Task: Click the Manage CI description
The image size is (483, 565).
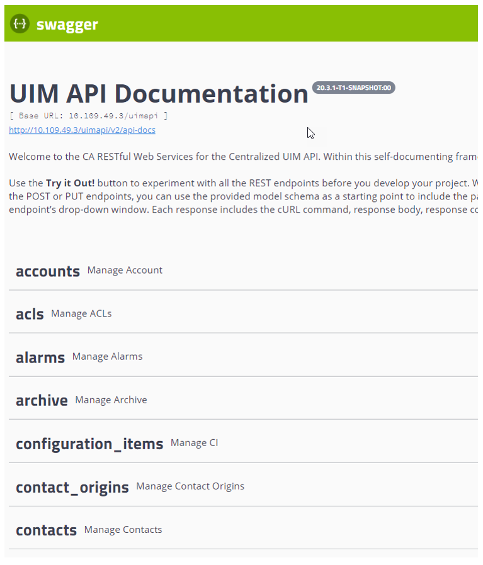Action: (x=194, y=443)
